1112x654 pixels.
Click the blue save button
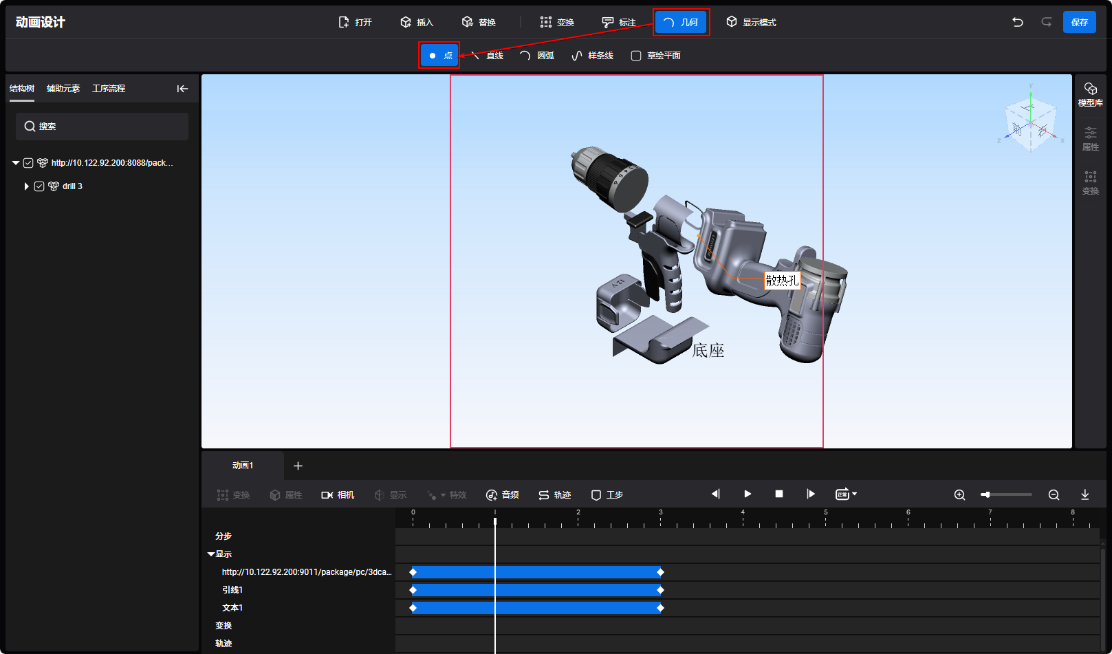(x=1079, y=22)
